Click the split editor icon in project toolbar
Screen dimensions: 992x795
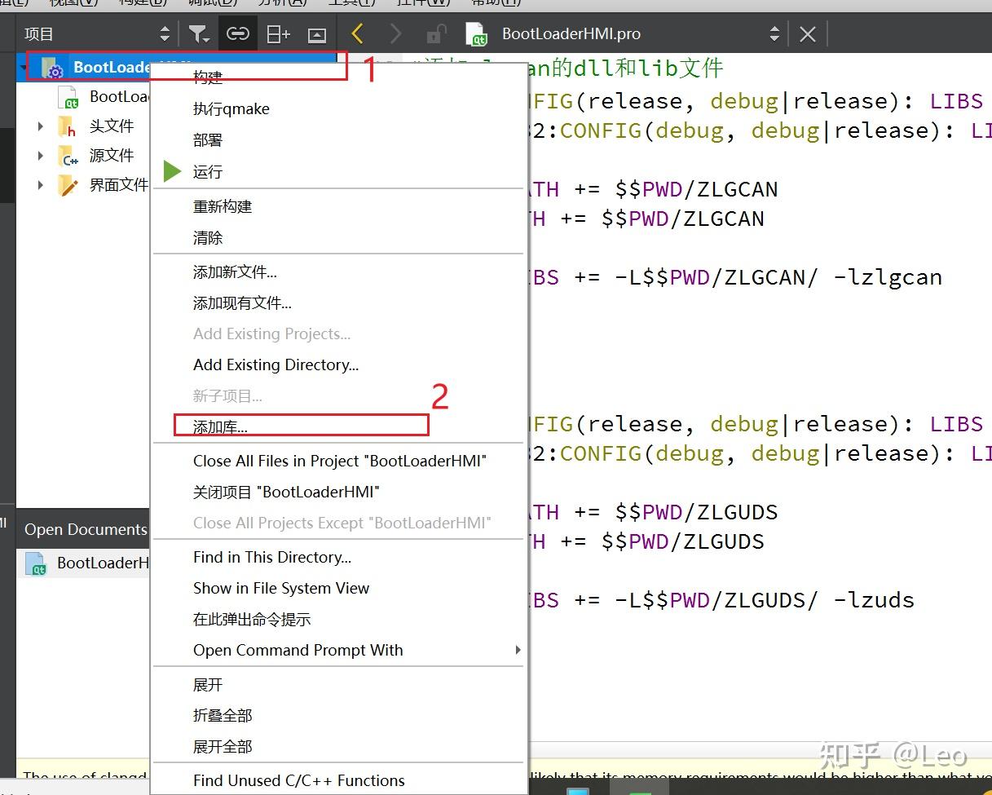[277, 33]
